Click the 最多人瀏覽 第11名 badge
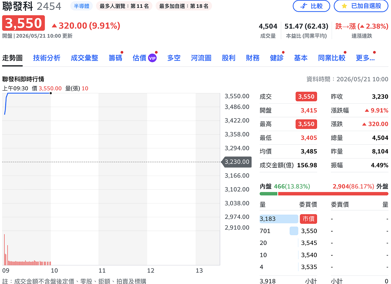The height and width of the screenshot is (284, 391). point(124,6)
